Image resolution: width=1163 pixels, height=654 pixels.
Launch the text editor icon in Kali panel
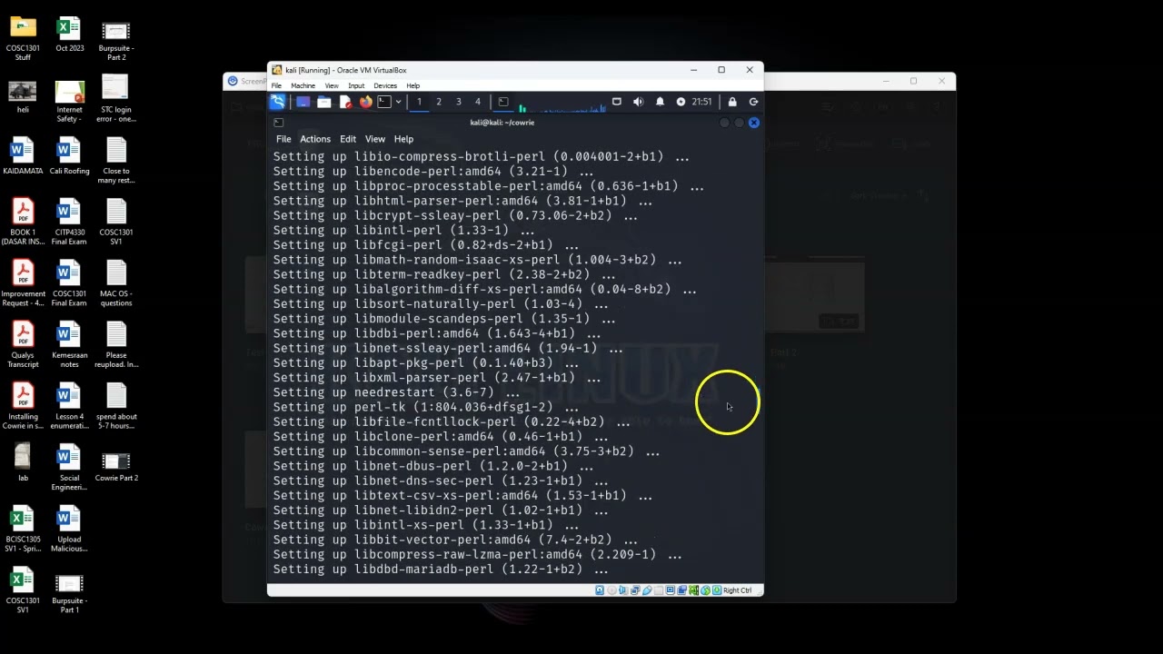pyautogui.click(x=345, y=102)
